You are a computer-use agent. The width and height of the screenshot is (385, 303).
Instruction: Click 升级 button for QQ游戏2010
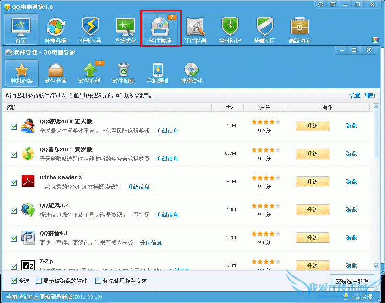click(313, 126)
